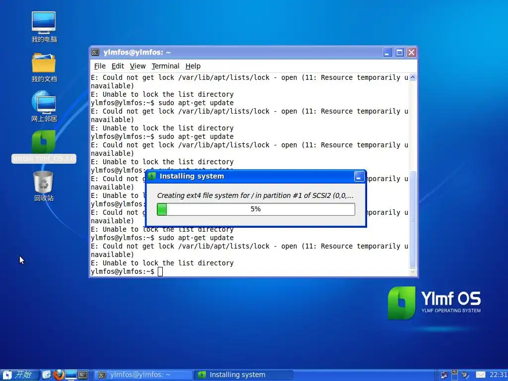Launch Firefox from the taskbar quick launch
508x381 pixels.
(59, 375)
